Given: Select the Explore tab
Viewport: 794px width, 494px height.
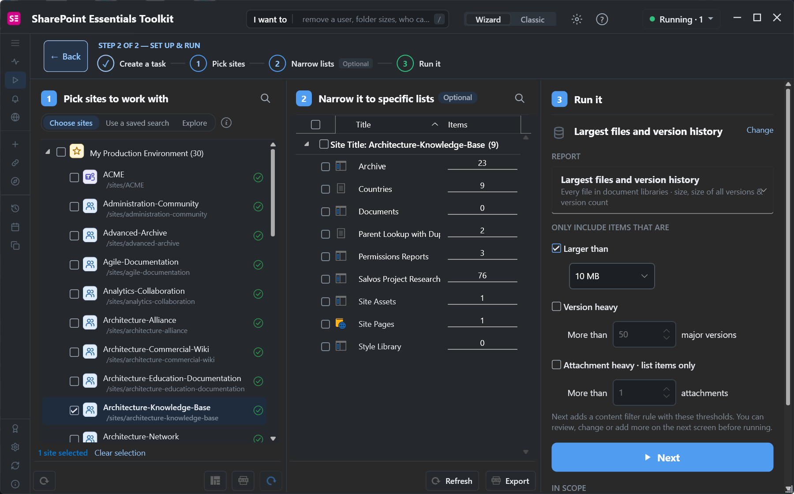Looking at the screenshot, I should click(195, 123).
